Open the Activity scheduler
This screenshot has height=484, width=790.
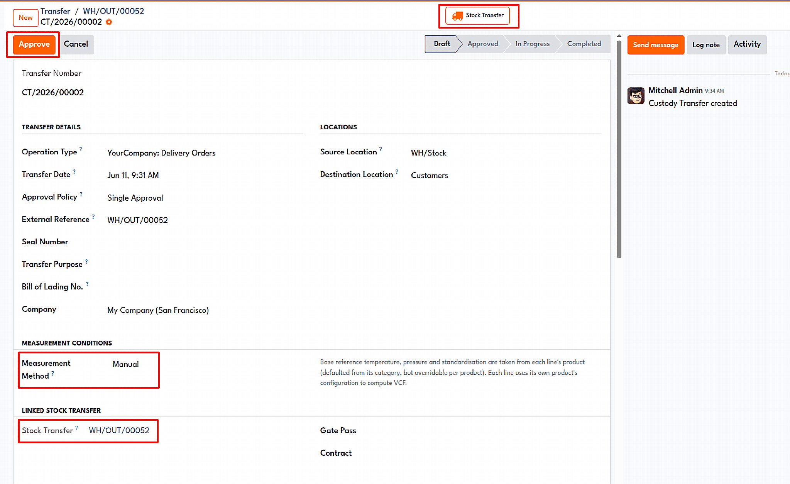point(747,44)
